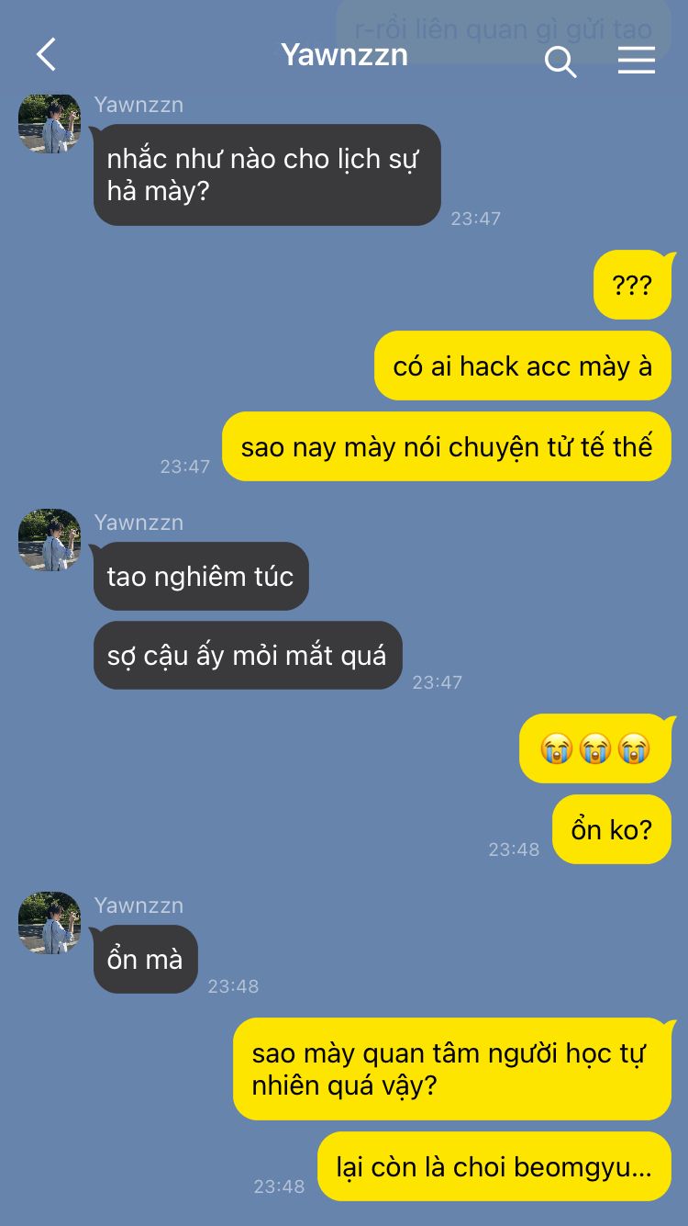Select the 'ổn mà' dark bubble
This screenshot has width=688, height=1226.
tap(146, 959)
